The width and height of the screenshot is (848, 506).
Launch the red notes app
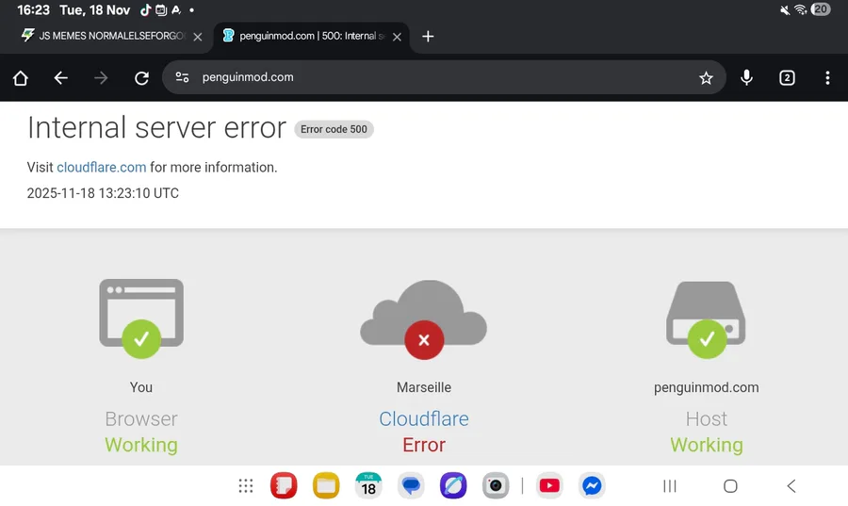(x=284, y=485)
